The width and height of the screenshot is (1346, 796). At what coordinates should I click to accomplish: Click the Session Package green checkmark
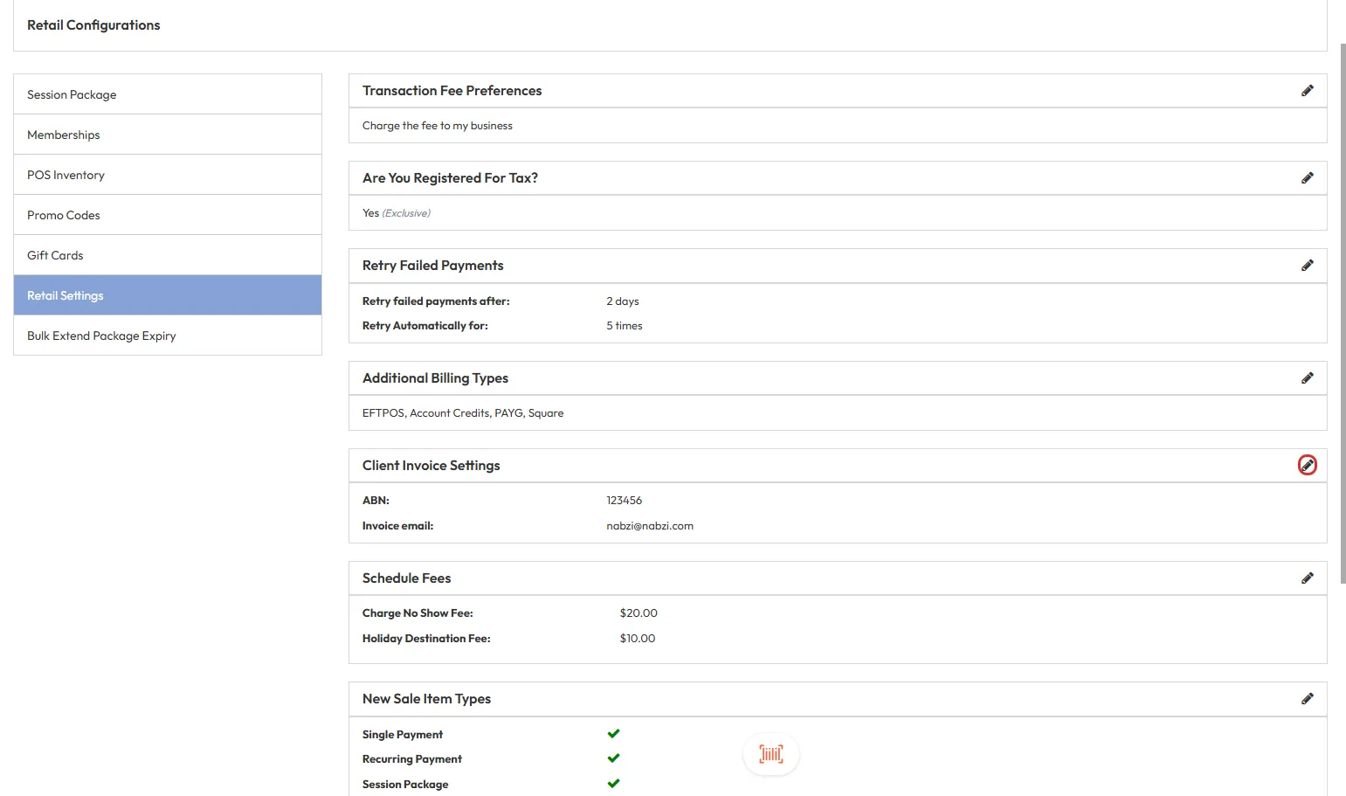613,784
